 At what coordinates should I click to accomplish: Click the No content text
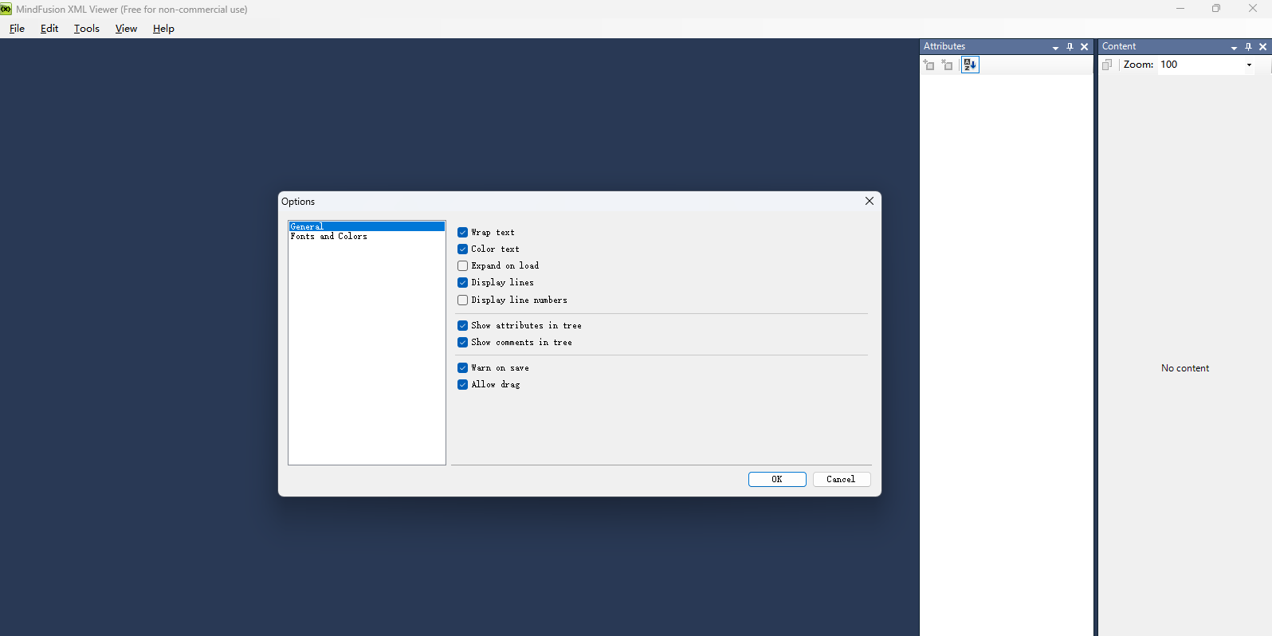point(1185,368)
